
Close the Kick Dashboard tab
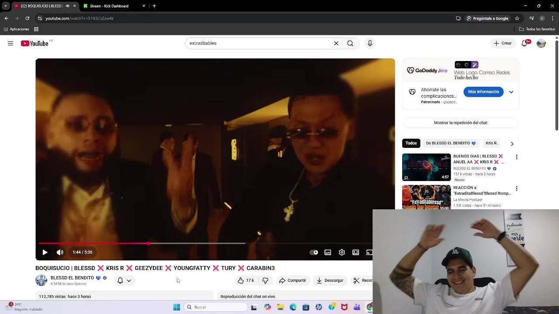point(144,6)
